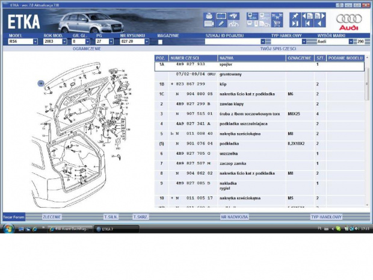Click the pushpin icon

pos(295,16)
